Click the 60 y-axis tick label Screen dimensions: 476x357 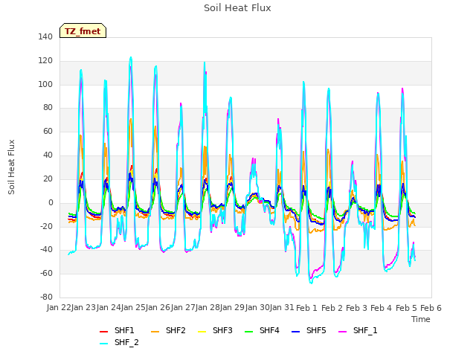click(x=48, y=132)
